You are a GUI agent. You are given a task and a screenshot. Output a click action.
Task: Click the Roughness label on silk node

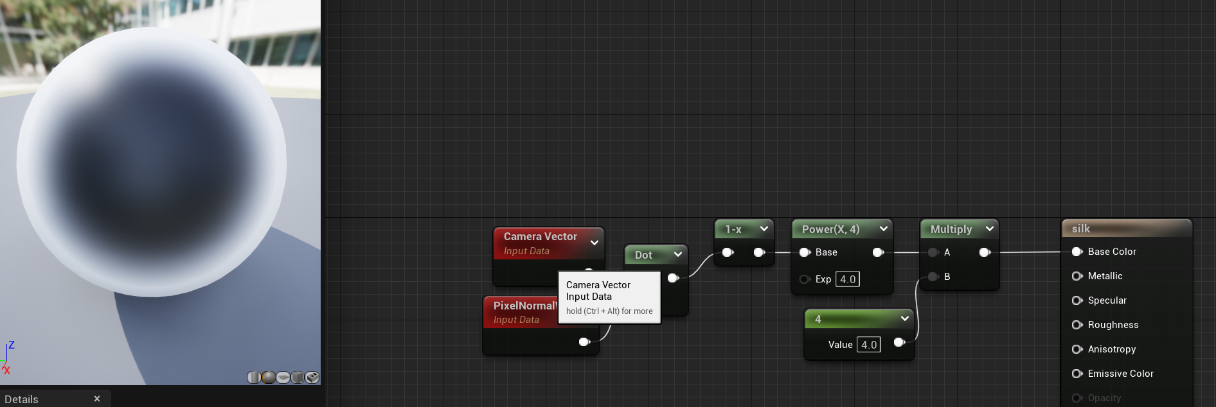[x=1113, y=325]
